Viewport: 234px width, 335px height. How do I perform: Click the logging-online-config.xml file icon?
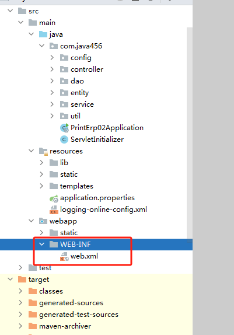coord(54,210)
